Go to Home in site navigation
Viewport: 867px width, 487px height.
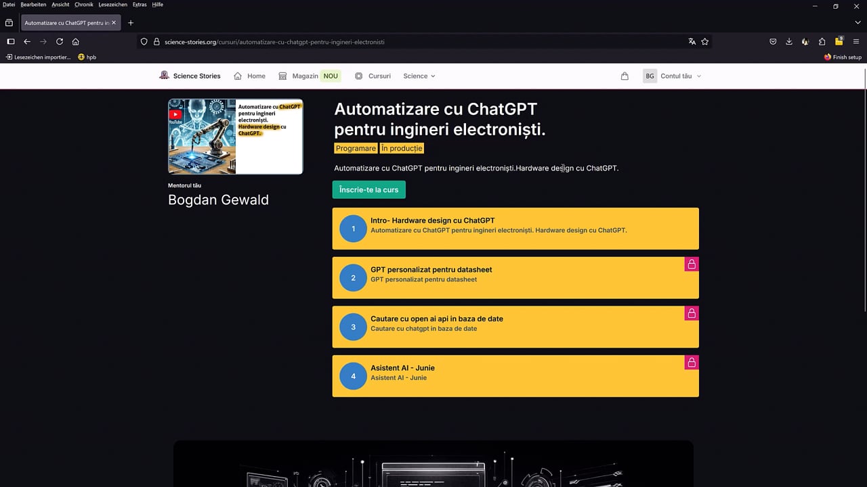[249, 76]
